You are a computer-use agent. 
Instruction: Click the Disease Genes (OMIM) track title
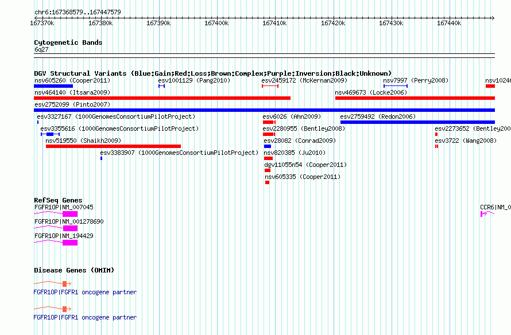coord(74,270)
